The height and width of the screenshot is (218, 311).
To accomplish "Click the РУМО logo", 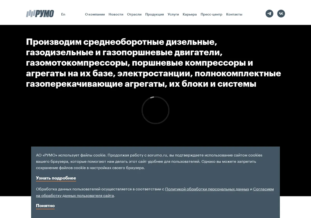I will [40, 14].
